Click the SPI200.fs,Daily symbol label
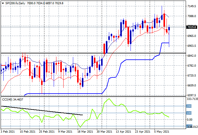The image size is (198, 135). [15, 3]
